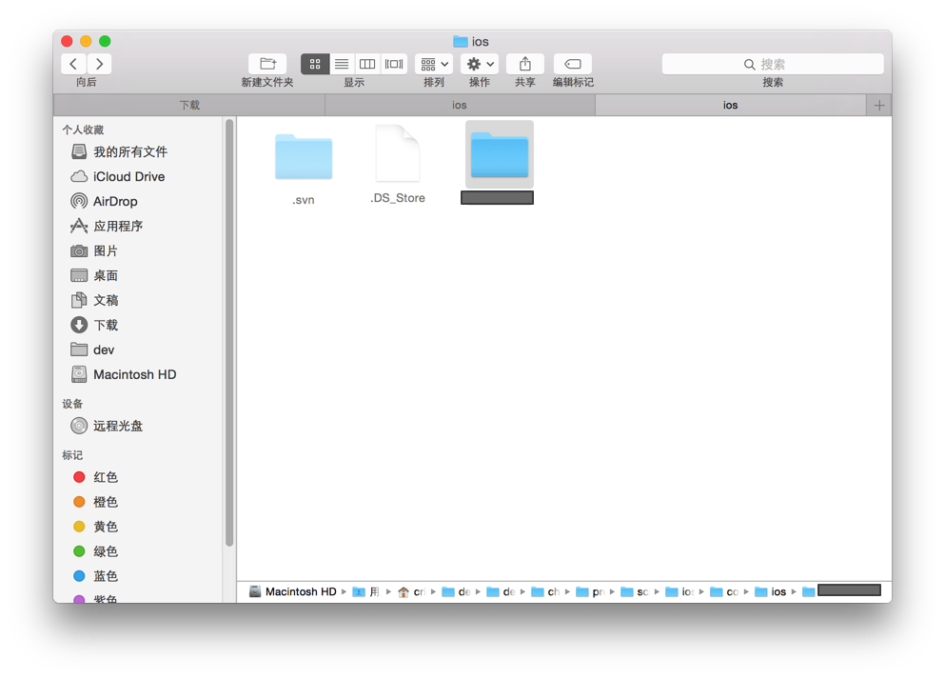945x679 pixels.
Task: Open Macintosh HD in the sidebar
Action: point(124,374)
